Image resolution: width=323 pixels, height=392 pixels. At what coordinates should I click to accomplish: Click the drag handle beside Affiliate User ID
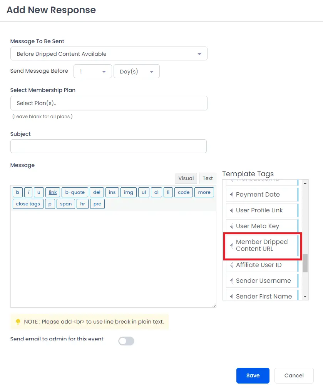[232, 265]
